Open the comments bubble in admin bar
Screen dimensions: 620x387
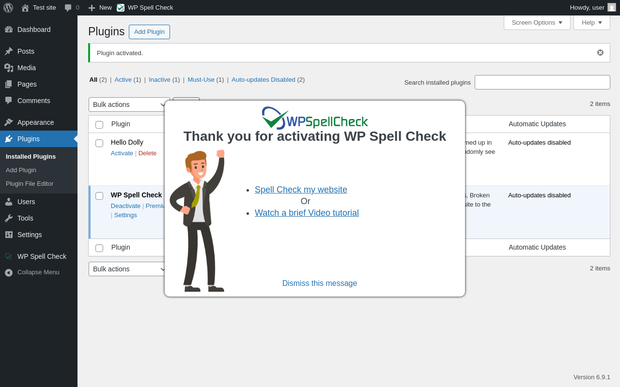pyautogui.click(x=68, y=8)
